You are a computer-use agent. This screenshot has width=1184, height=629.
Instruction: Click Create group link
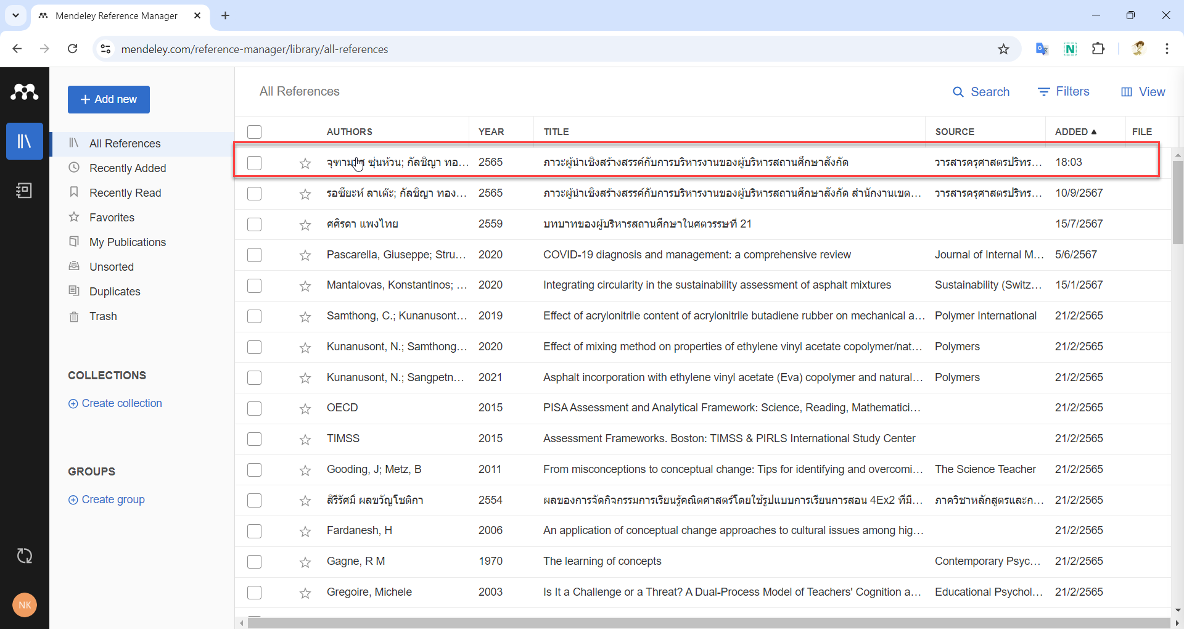(x=107, y=499)
